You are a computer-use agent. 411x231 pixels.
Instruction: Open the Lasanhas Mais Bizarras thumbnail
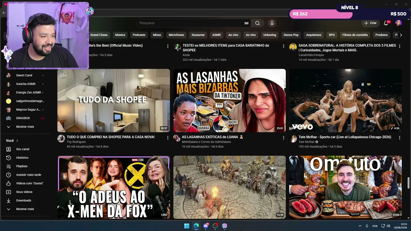230,100
